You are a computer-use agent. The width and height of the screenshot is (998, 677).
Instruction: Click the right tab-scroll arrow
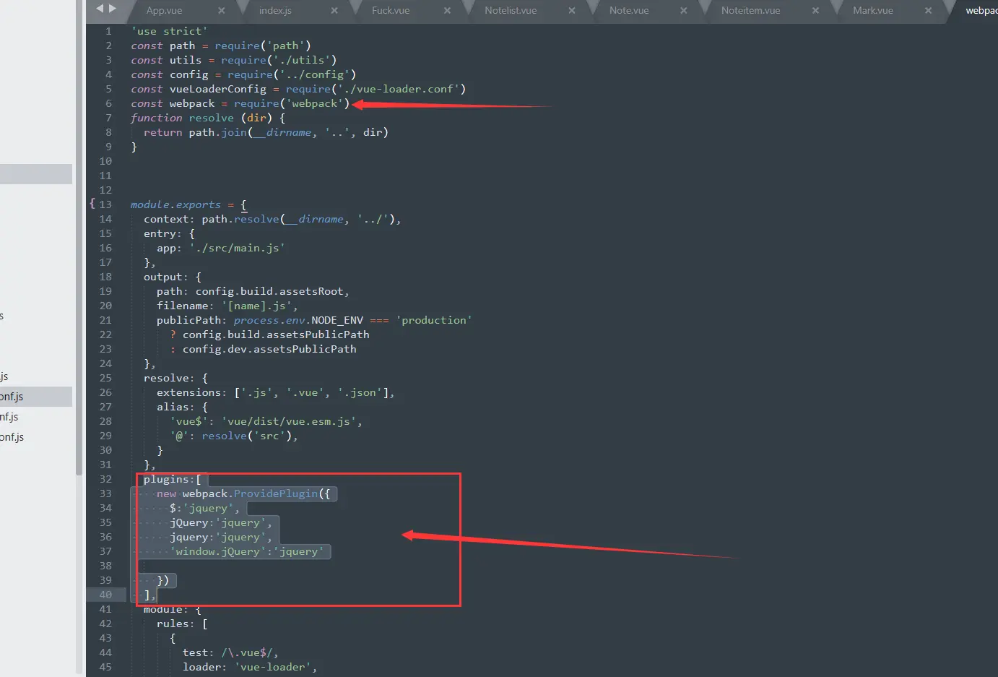[112, 9]
